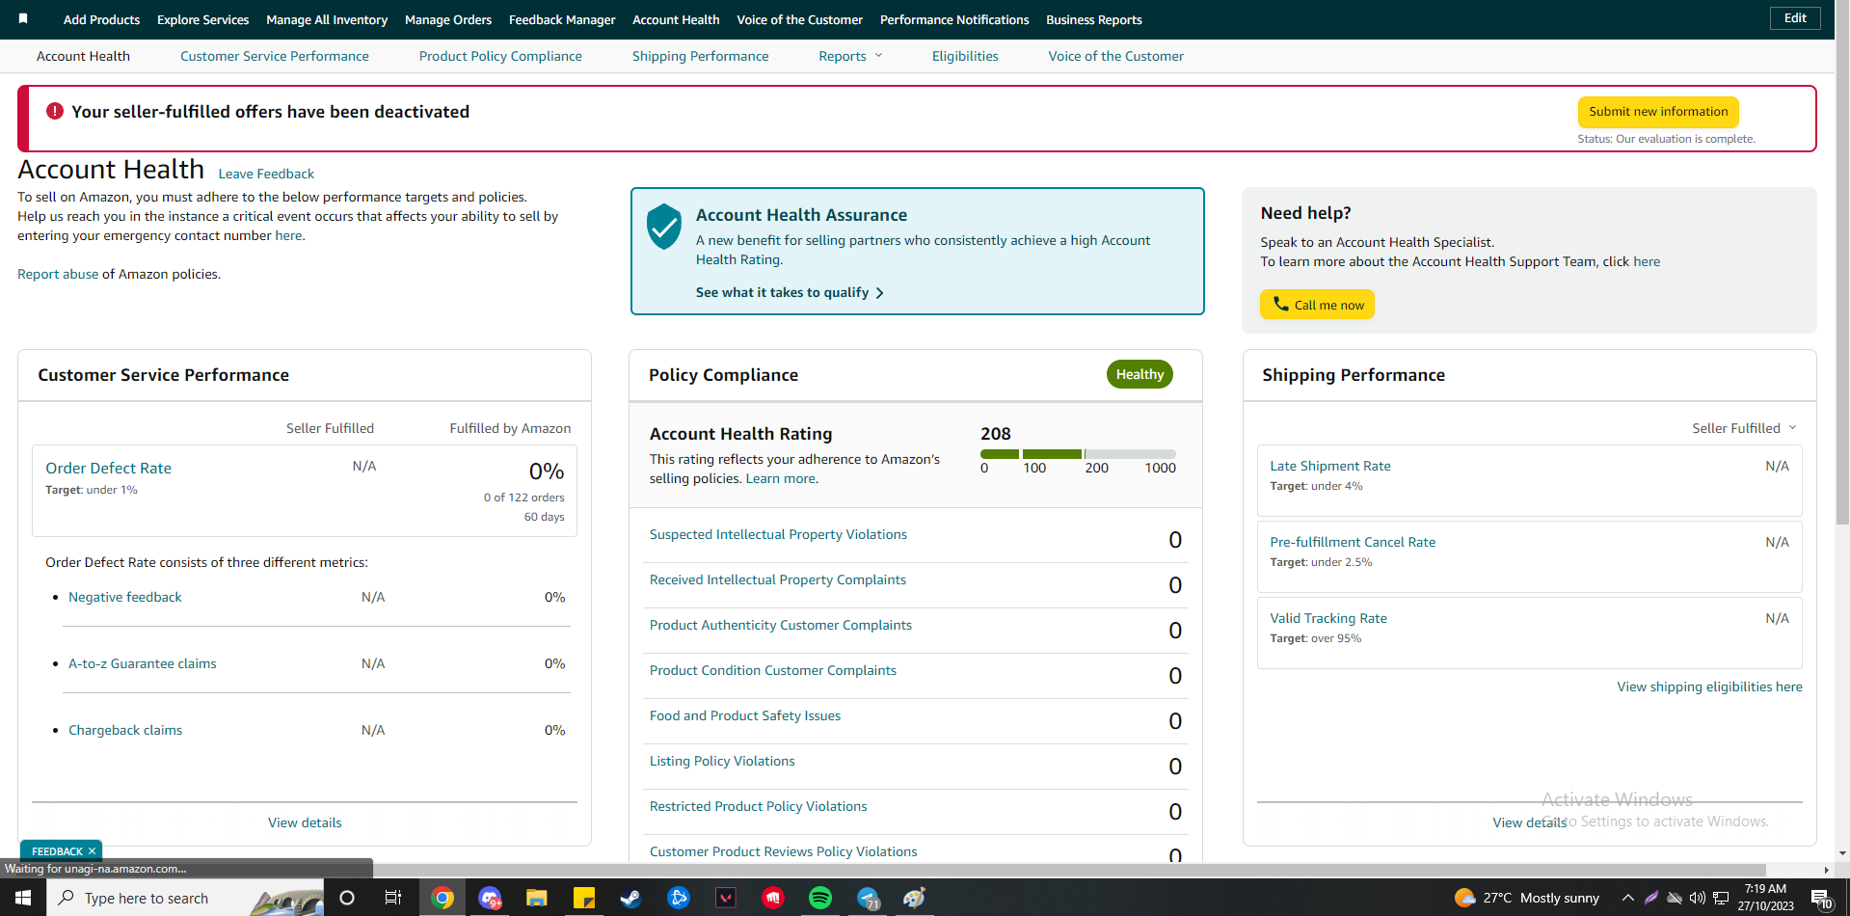This screenshot has height=916, width=1850.
Task: Open Task View on the taskbar
Action: pyautogui.click(x=393, y=898)
